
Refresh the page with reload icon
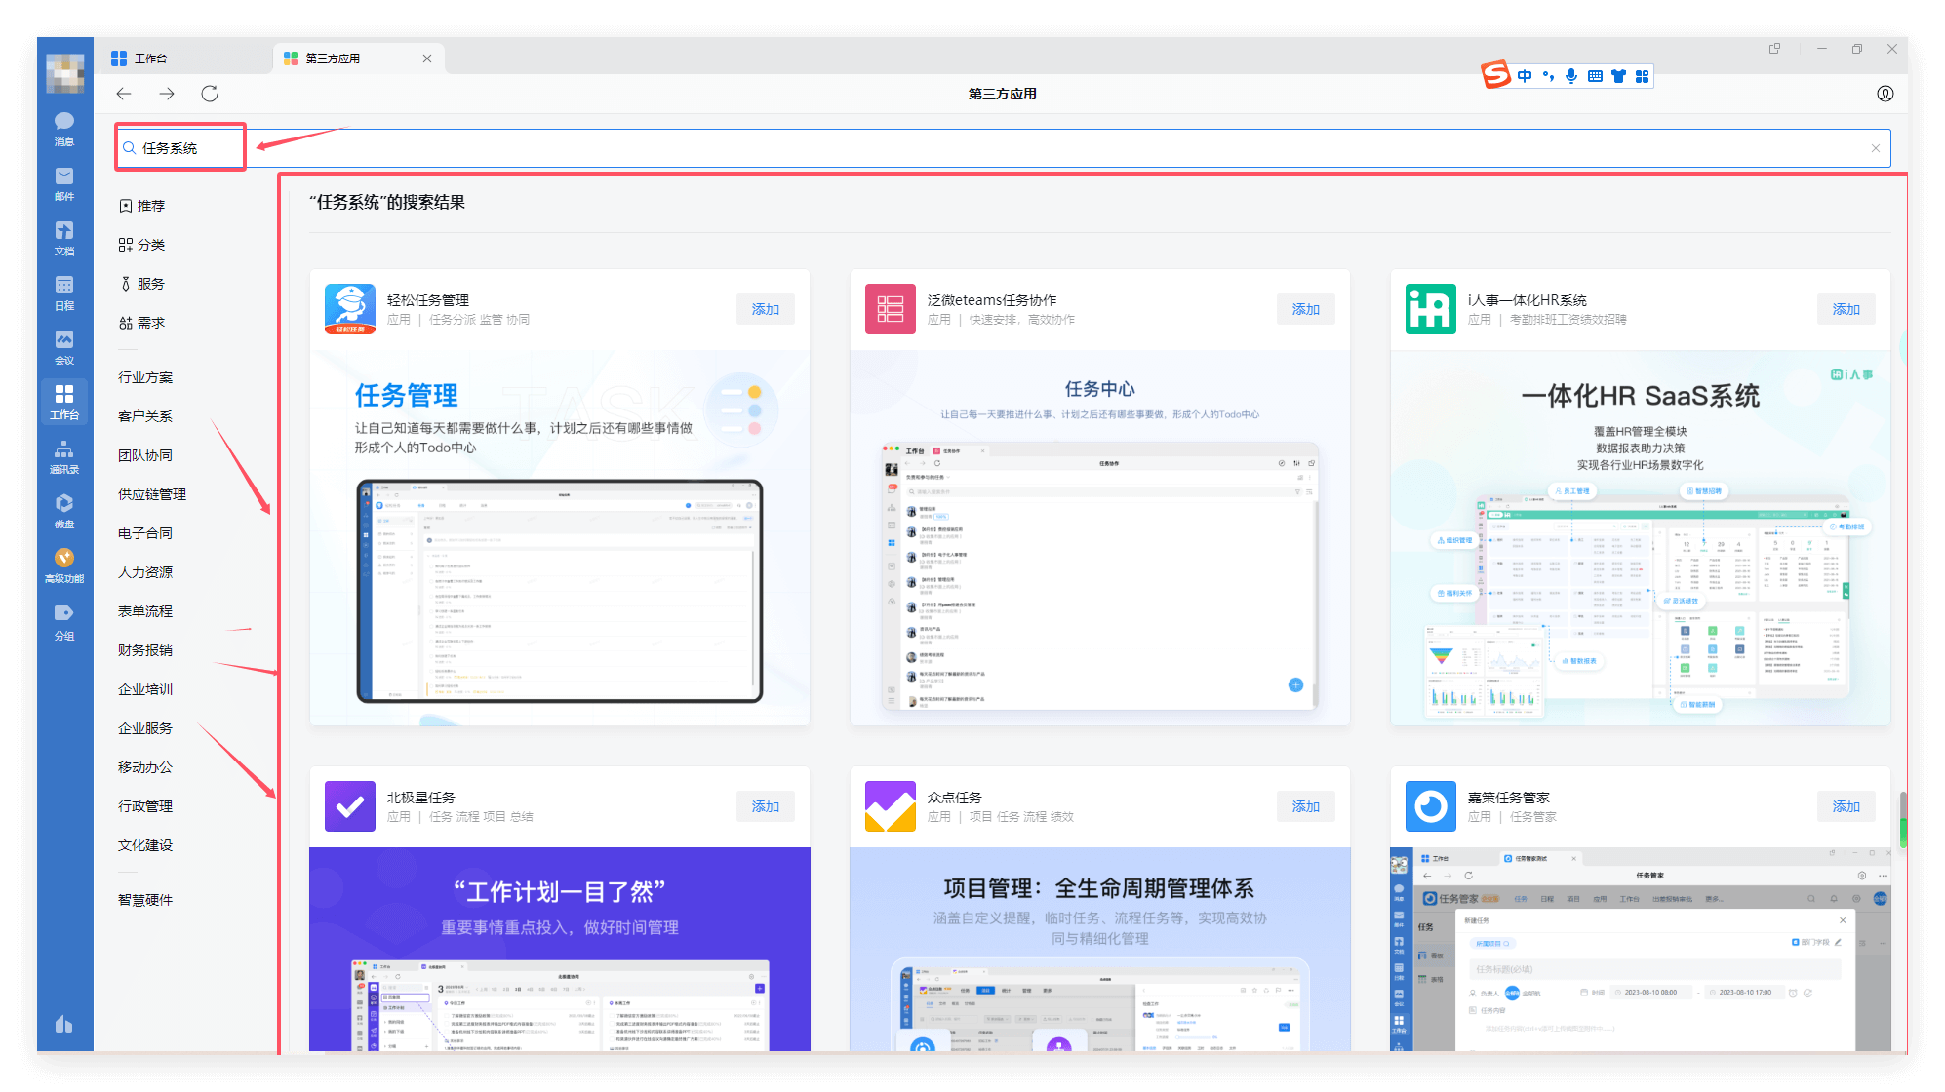point(210,94)
